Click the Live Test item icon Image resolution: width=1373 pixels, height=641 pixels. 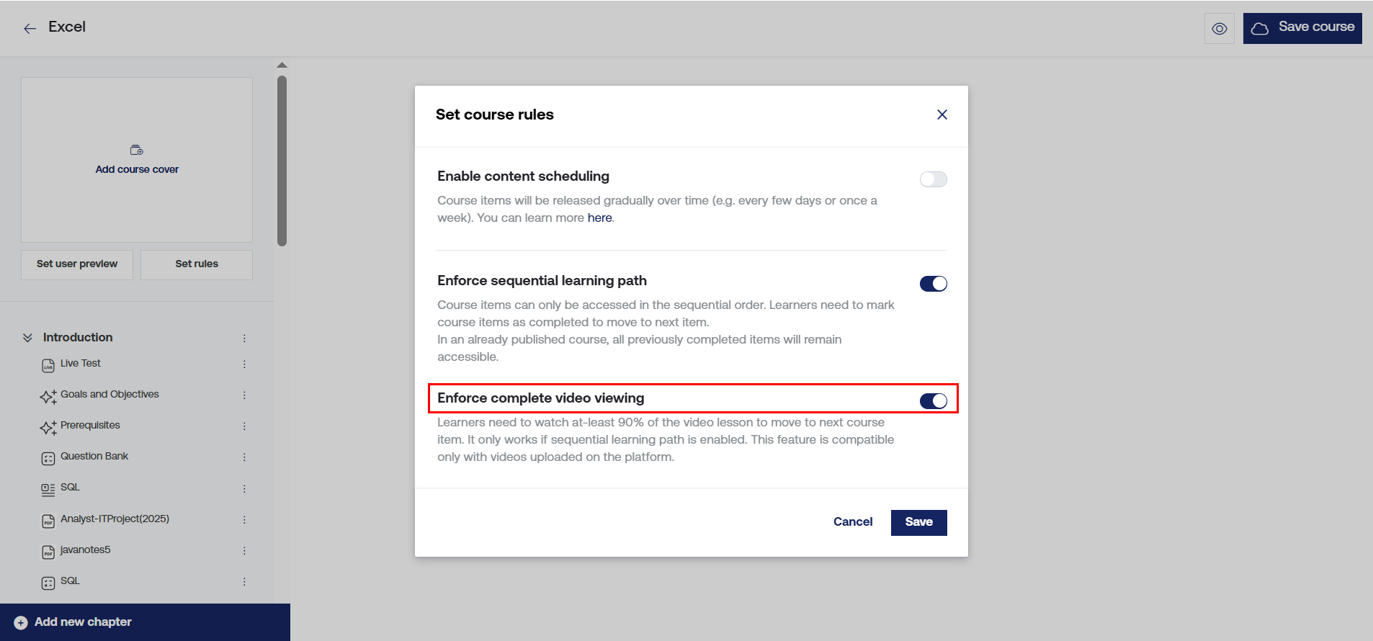click(x=48, y=366)
